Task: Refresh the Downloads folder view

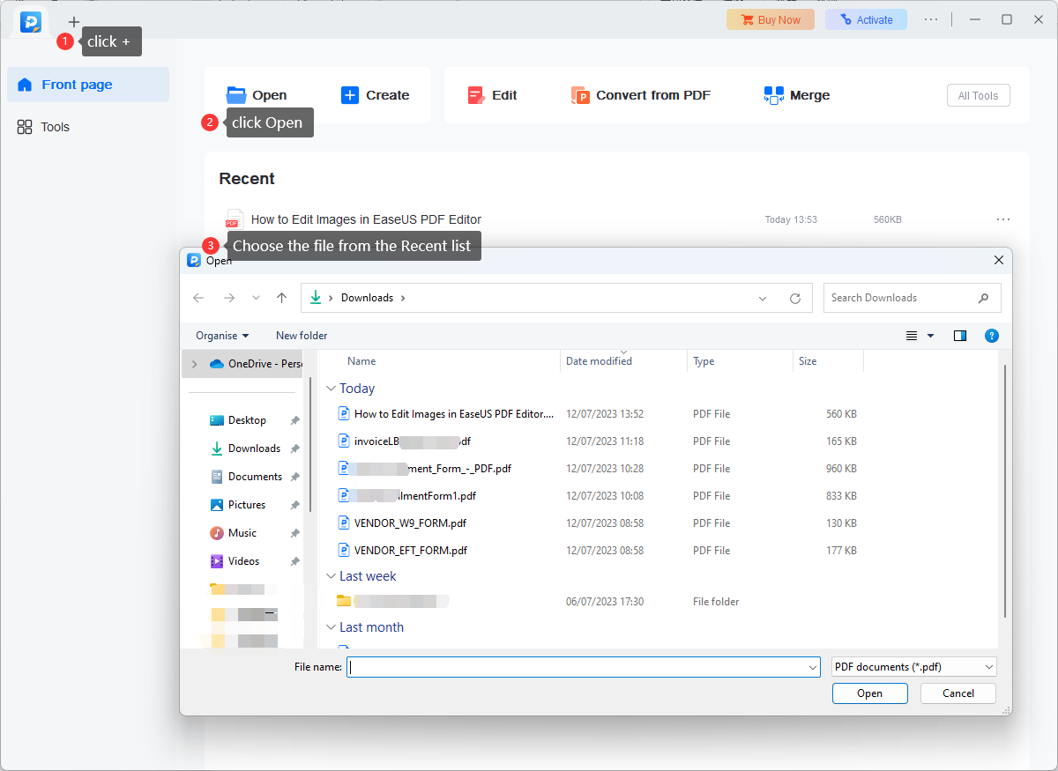Action: pyautogui.click(x=795, y=299)
